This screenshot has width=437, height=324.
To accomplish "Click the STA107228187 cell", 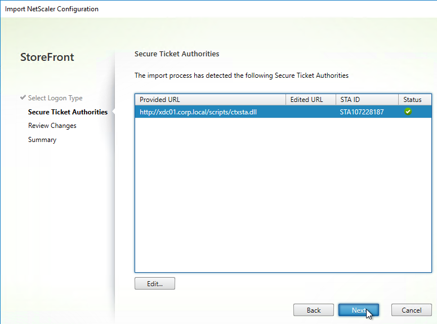I will tap(362, 112).
